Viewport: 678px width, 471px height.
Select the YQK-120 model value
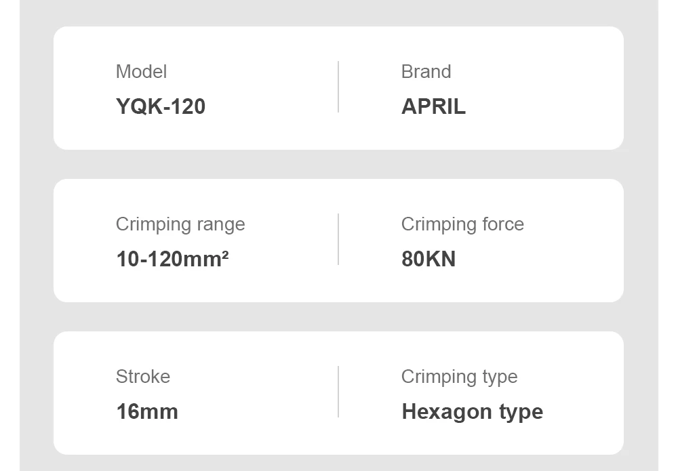pos(161,107)
